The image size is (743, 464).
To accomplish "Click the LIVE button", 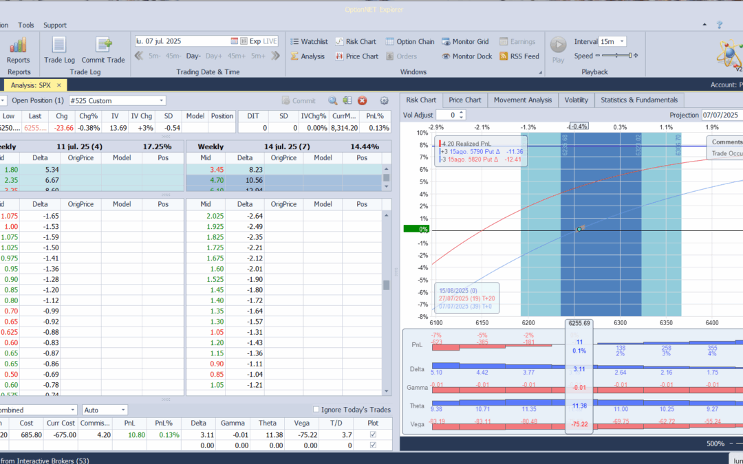I will [270, 41].
